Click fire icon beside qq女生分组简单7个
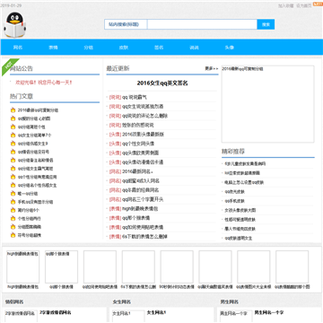323x323 pixels. (13, 135)
